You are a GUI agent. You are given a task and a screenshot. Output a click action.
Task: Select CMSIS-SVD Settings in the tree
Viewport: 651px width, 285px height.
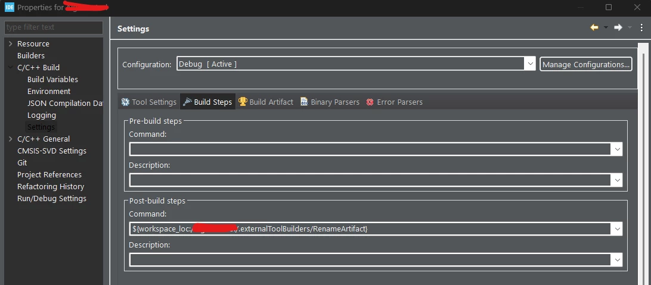(x=52, y=151)
